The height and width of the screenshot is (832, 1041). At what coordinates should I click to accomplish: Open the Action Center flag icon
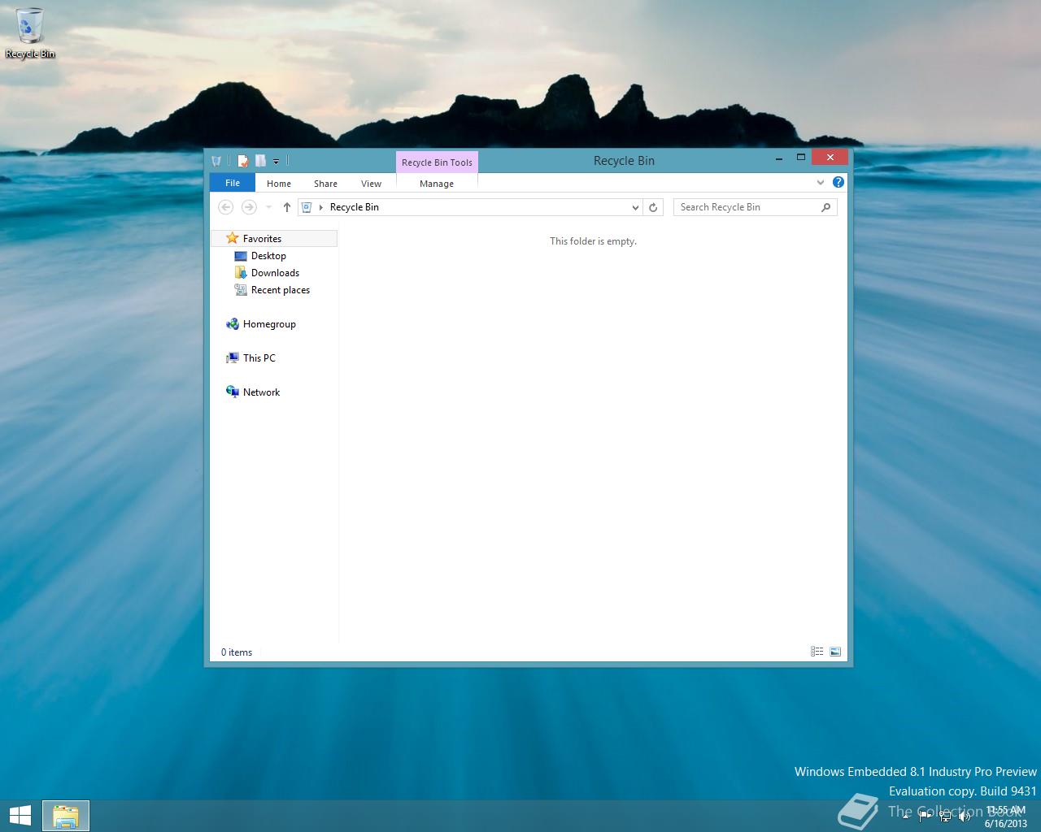pyautogui.click(x=926, y=817)
